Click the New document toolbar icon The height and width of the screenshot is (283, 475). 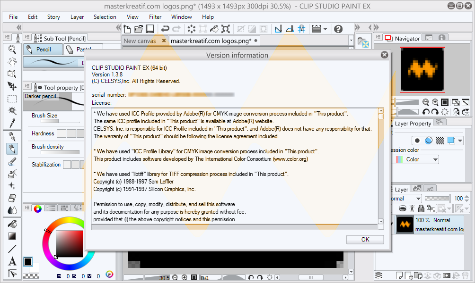(x=127, y=29)
